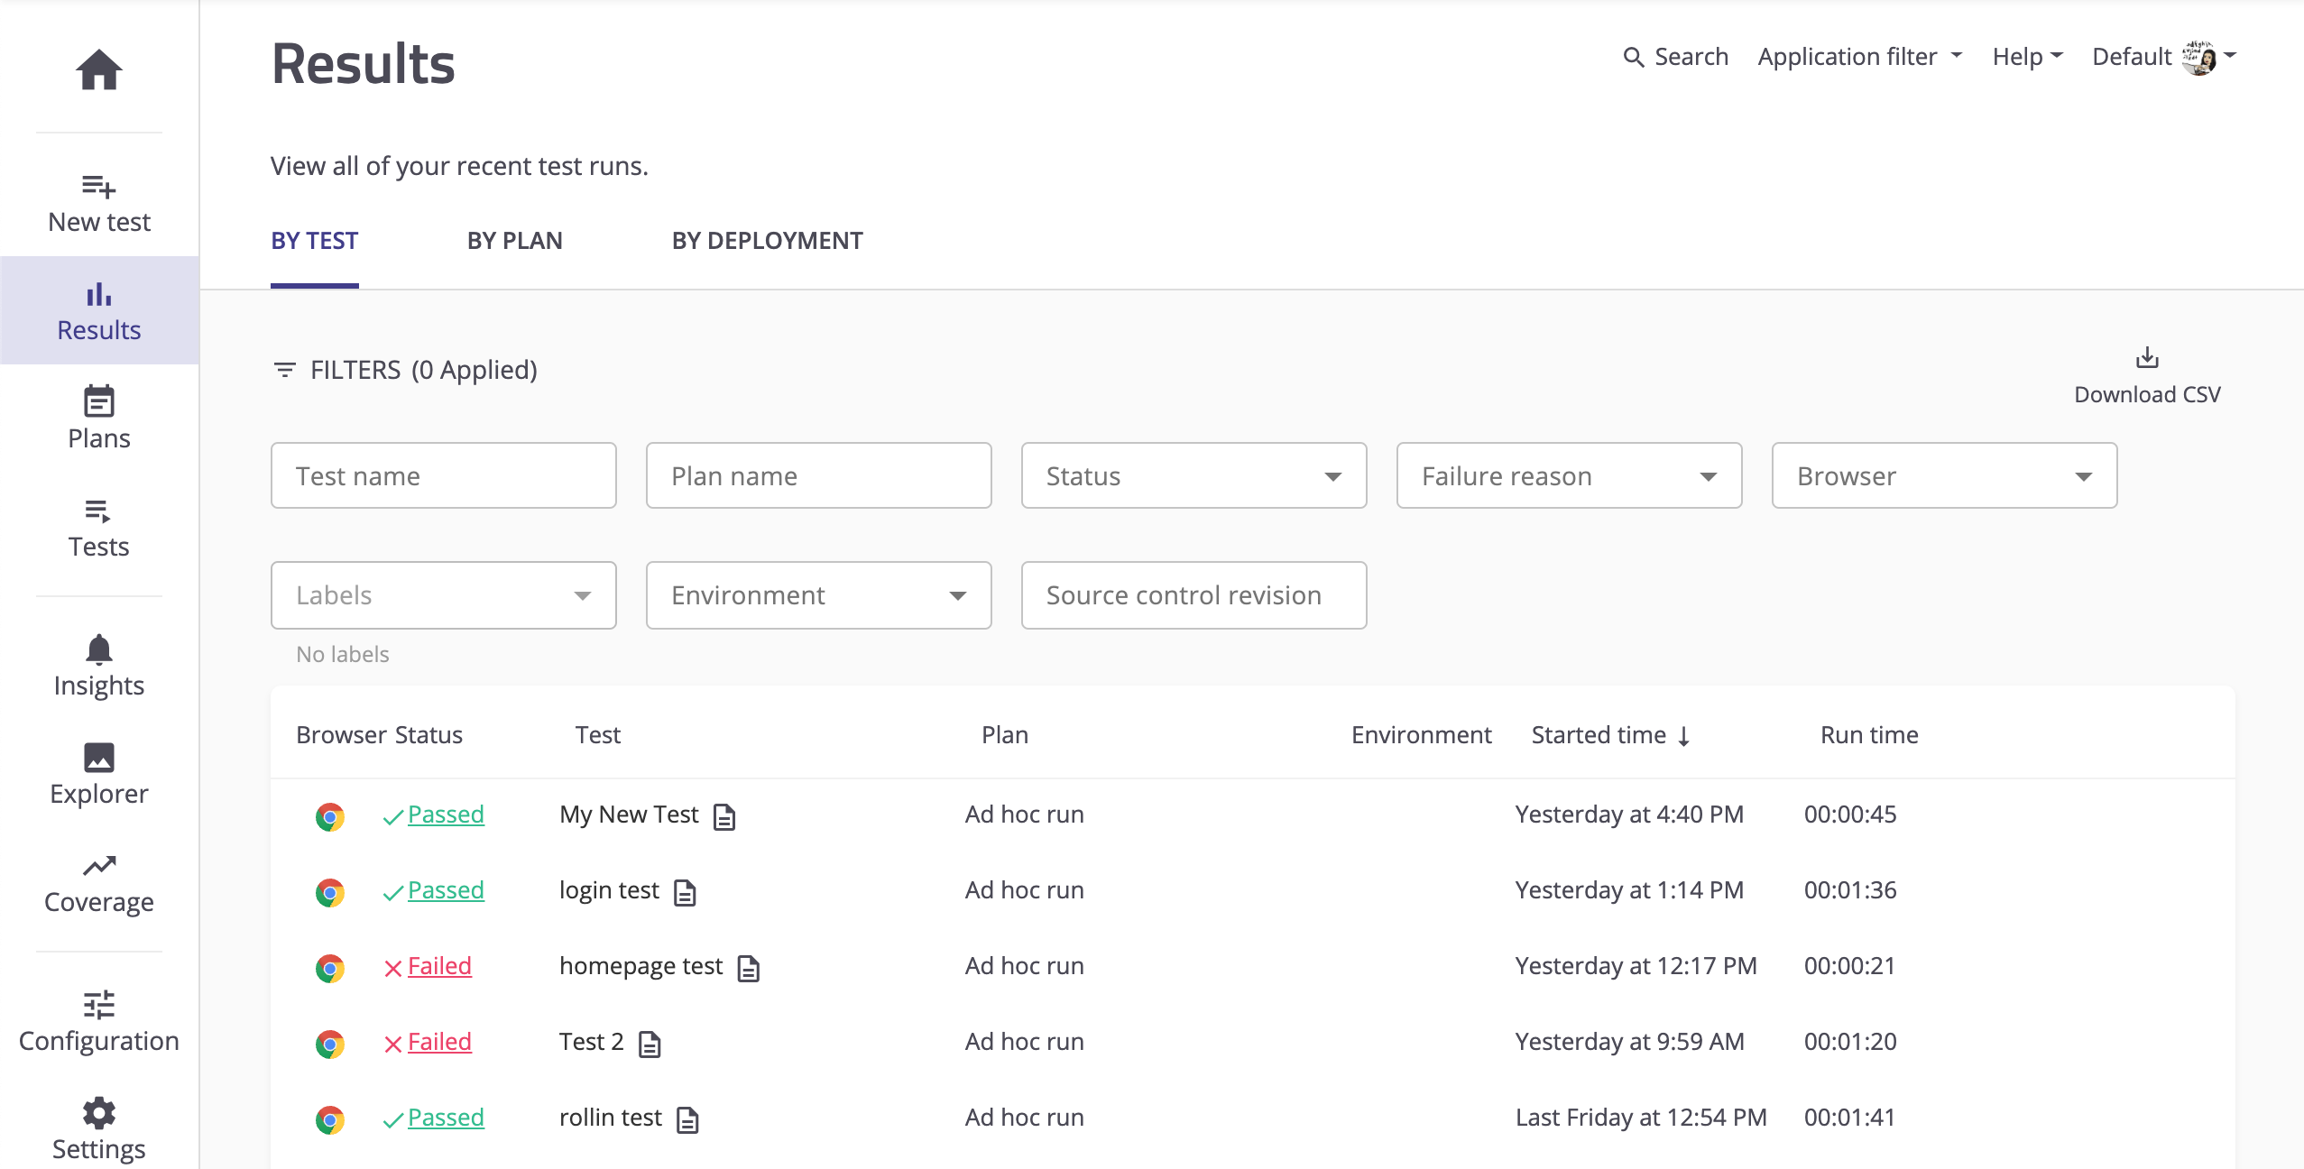Focus the Test name filter field
Viewport: 2304px width, 1169px height.
(x=443, y=475)
